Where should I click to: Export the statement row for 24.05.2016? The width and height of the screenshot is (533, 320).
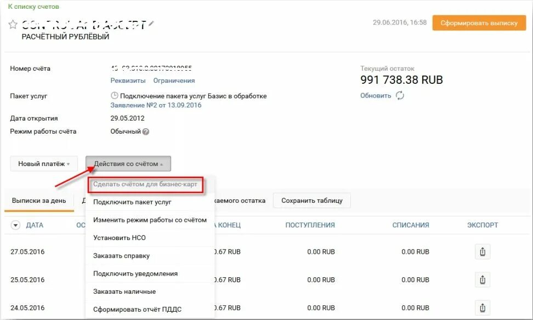coord(483,307)
